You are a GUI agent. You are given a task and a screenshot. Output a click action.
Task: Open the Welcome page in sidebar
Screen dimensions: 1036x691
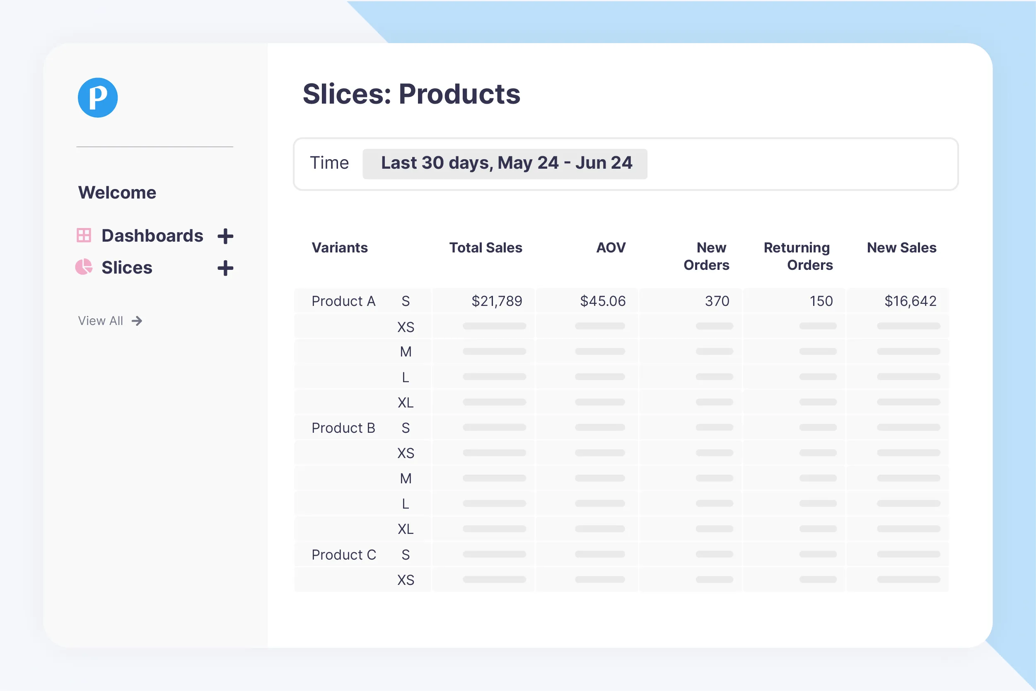pyautogui.click(x=117, y=193)
